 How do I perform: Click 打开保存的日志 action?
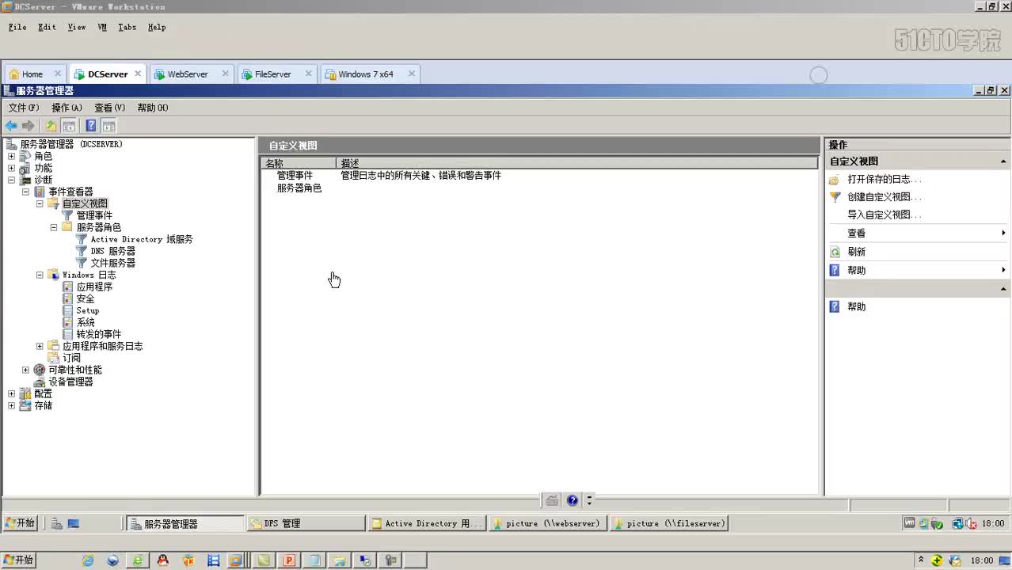click(885, 180)
